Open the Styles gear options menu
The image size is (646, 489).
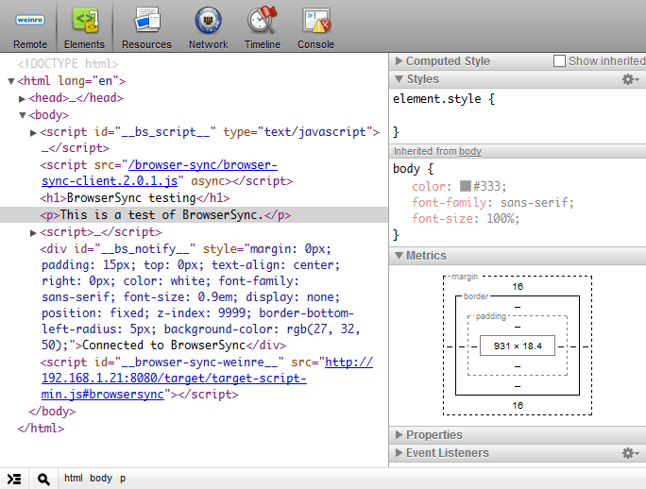click(x=630, y=79)
